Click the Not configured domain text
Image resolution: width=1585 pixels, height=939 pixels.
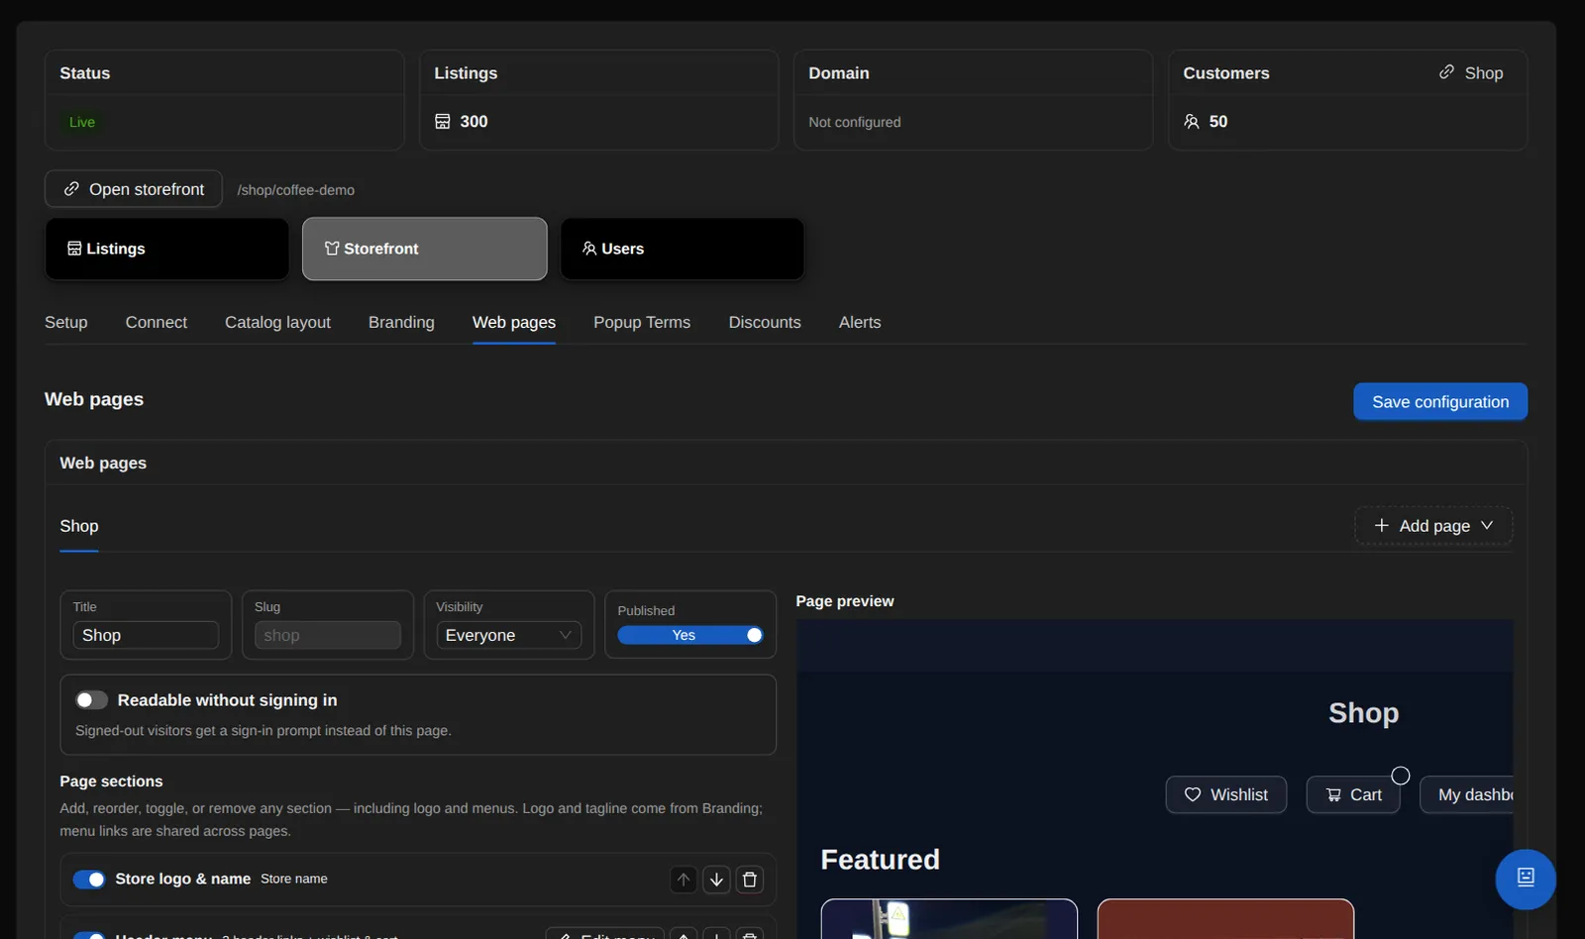pyautogui.click(x=855, y=122)
